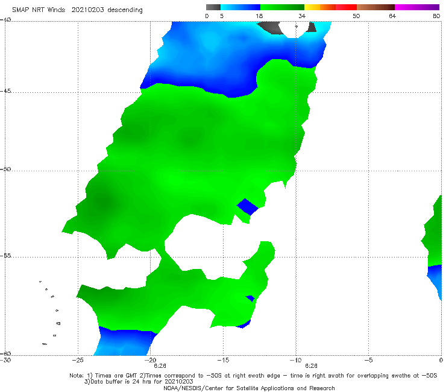Click the longitude axis label '-20'
The image size is (446, 392).
coord(151,360)
